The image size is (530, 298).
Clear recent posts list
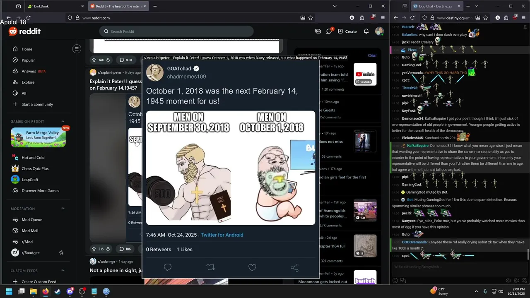point(372,55)
